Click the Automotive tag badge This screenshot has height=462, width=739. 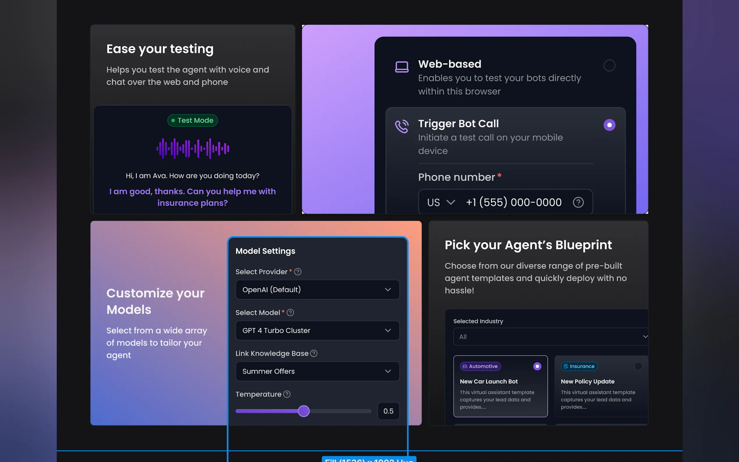coord(480,366)
